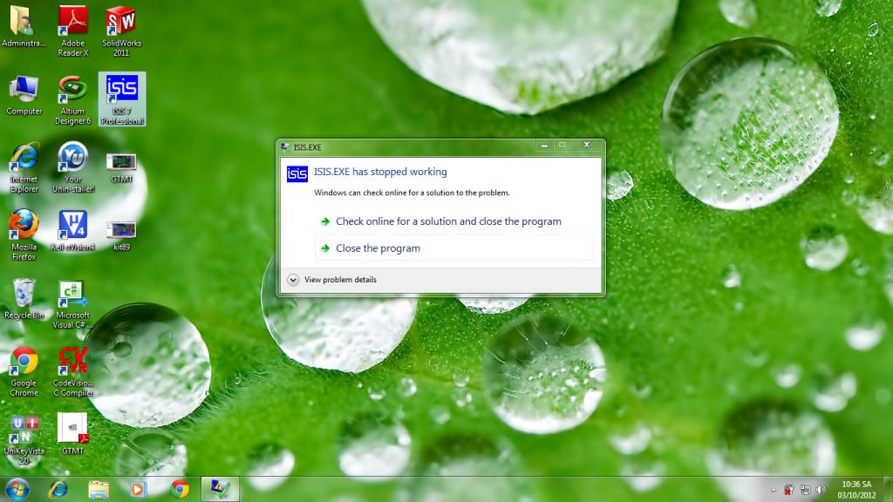Viewport: 893px width, 502px height.
Task: Select GTMT PDF document icon
Action: click(73, 434)
